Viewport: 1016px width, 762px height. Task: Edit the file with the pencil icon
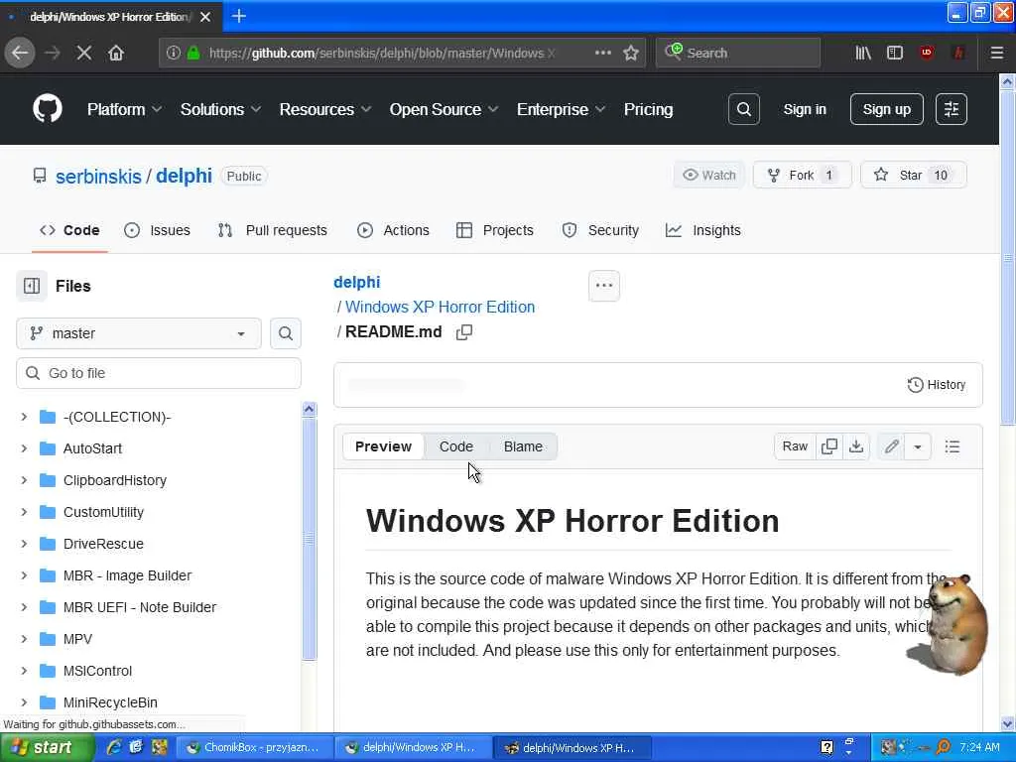click(x=892, y=446)
